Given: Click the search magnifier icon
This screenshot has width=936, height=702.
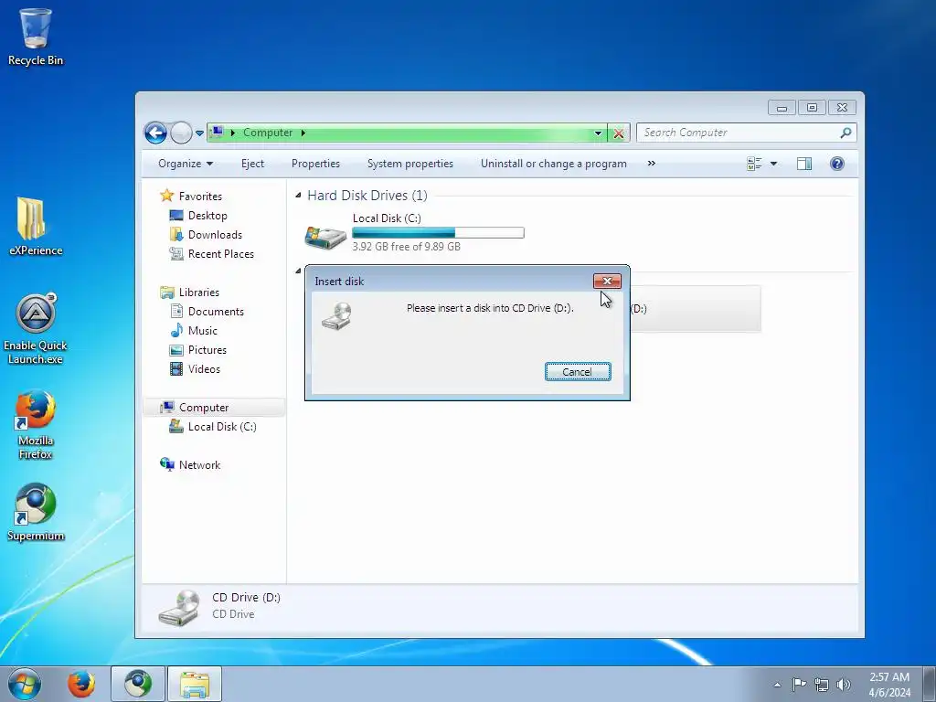Looking at the screenshot, I should [846, 133].
